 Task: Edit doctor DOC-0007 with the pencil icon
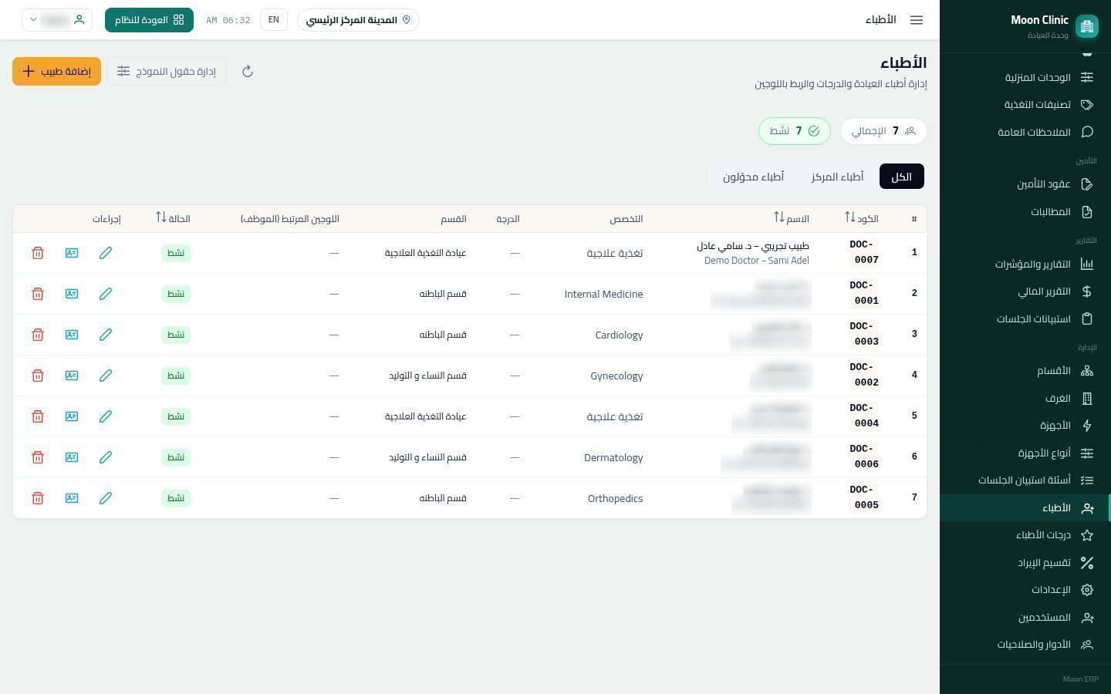[106, 253]
